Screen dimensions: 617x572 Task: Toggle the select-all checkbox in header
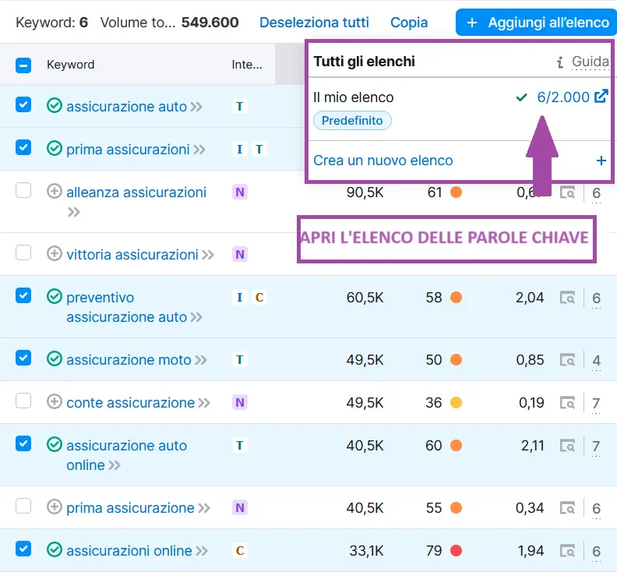click(23, 65)
